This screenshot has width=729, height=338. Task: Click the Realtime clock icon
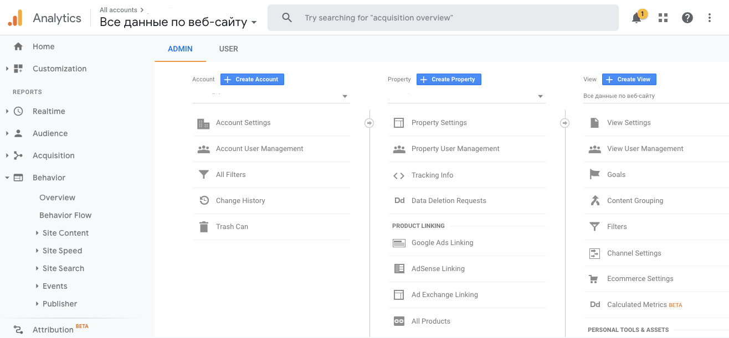point(18,111)
